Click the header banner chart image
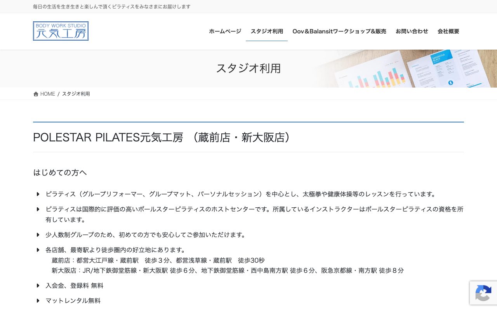The width and height of the screenshot is (497, 310). (404, 69)
